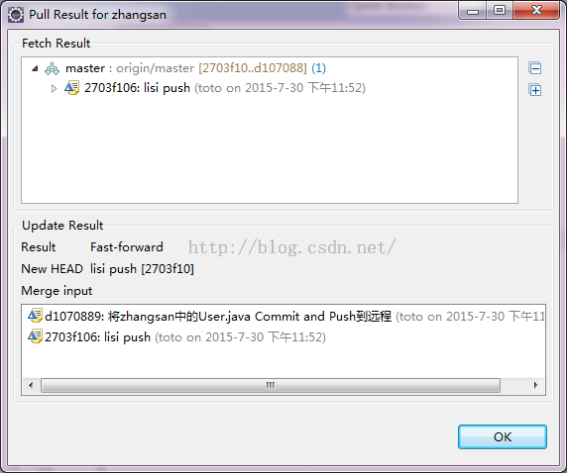Click the Expand All icon in Fetch Result
The width and height of the screenshot is (567, 473).
tap(535, 90)
